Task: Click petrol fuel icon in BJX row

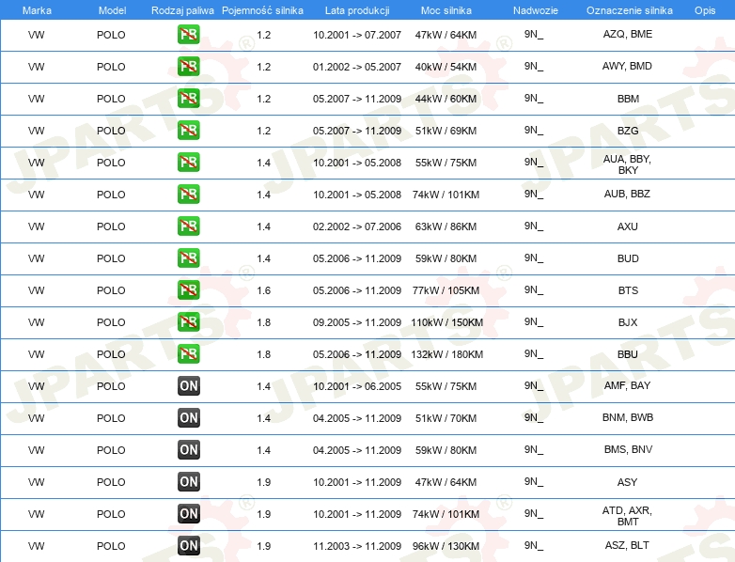Action: [188, 321]
